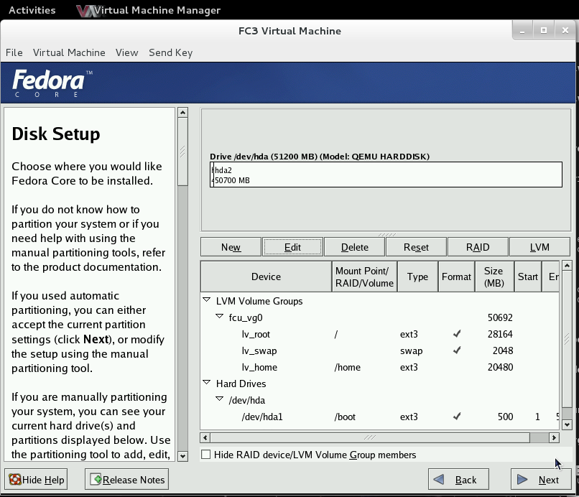
Task: Collapse the LVM Volume Groups tree node
Action: (x=207, y=299)
